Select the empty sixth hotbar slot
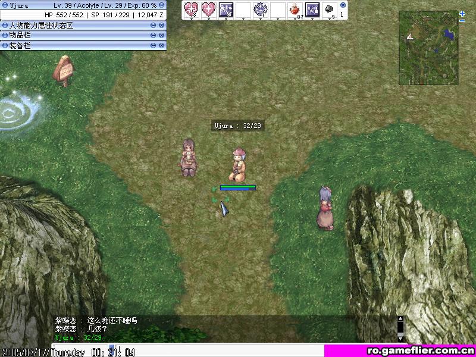This screenshot has width=476, height=357. point(278,9)
